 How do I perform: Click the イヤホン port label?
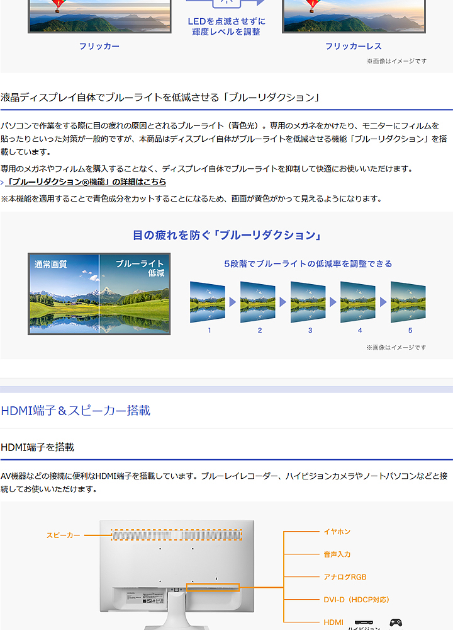(x=337, y=532)
